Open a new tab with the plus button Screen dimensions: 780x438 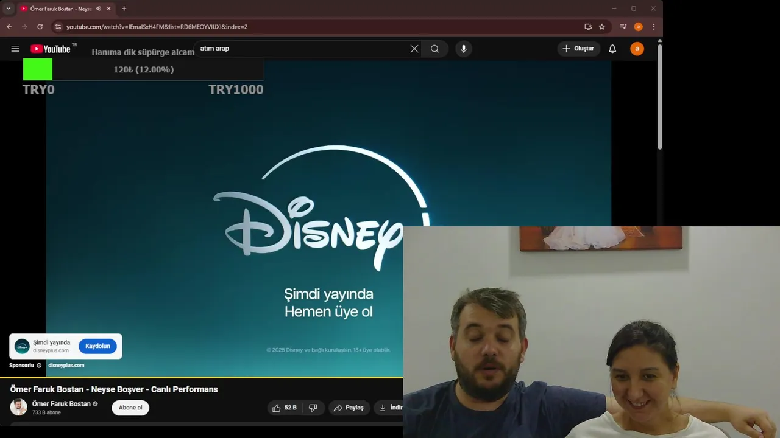pos(124,9)
